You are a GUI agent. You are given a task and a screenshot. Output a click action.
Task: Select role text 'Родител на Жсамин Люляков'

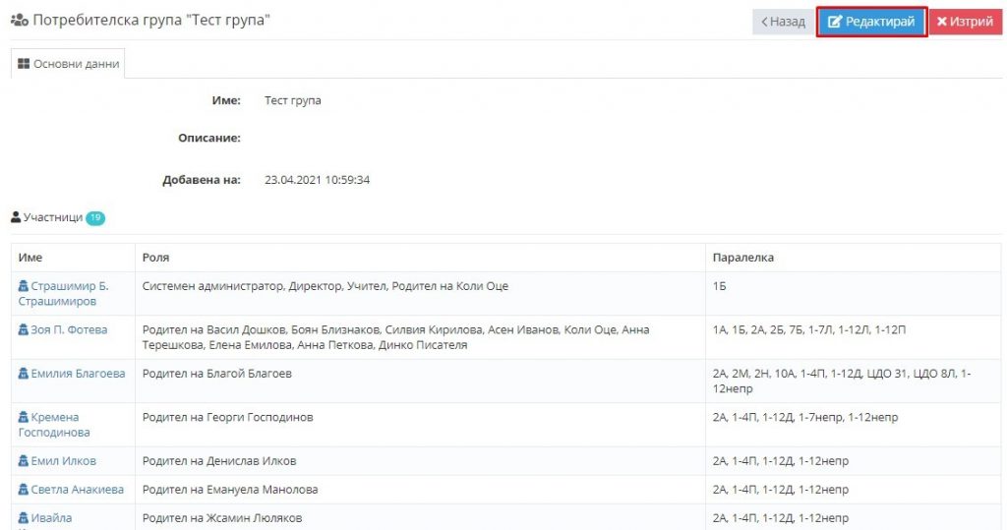222,518
